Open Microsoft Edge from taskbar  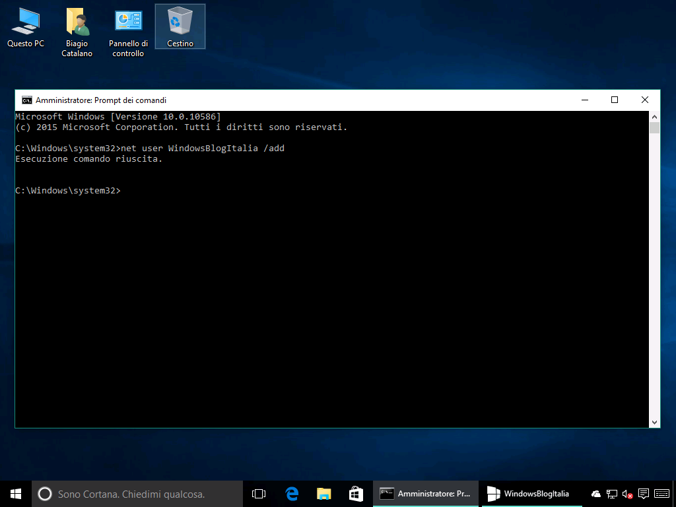[292, 494]
